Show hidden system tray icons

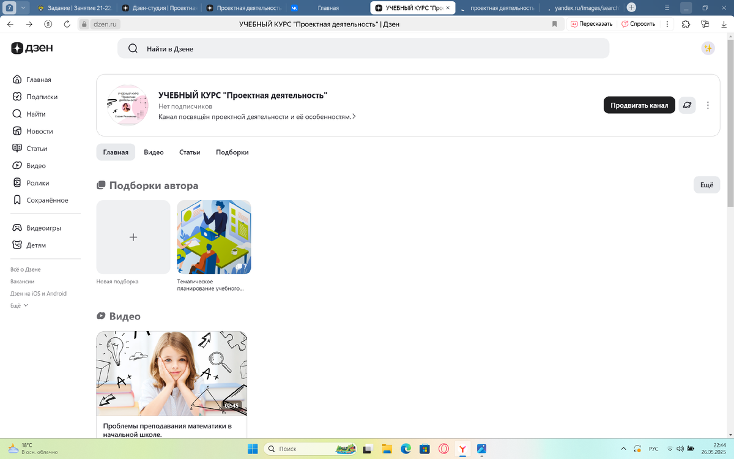point(623,449)
